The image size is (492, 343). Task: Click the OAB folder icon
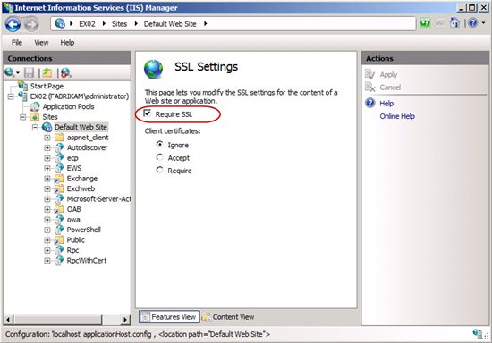[59, 209]
